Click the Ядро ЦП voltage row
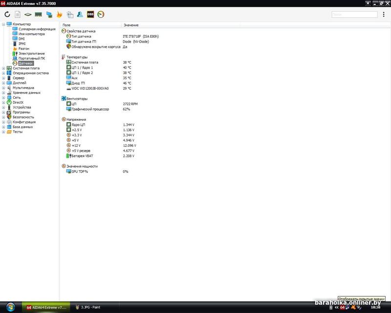This screenshot has height=313, width=391. tap(100, 125)
